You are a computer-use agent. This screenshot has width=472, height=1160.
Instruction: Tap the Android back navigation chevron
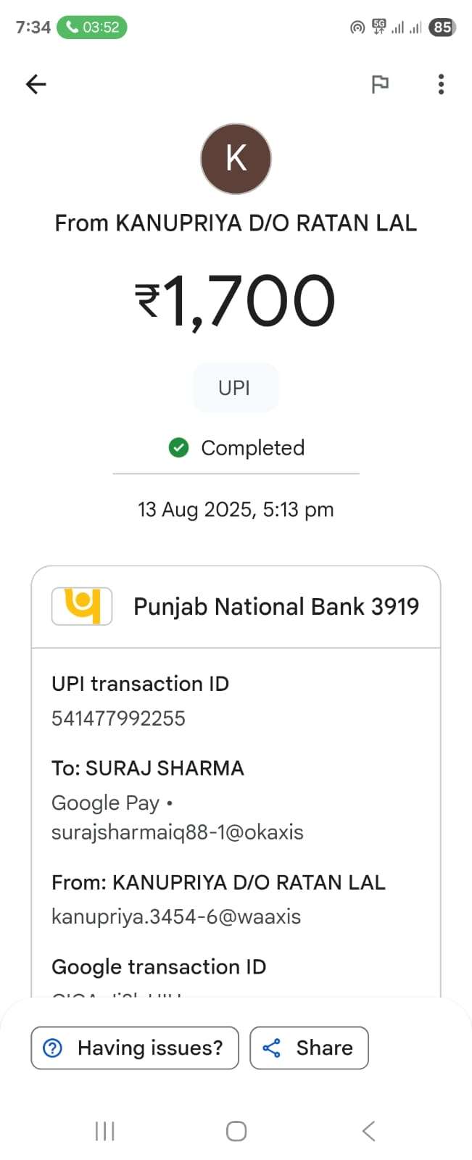coord(368,1131)
